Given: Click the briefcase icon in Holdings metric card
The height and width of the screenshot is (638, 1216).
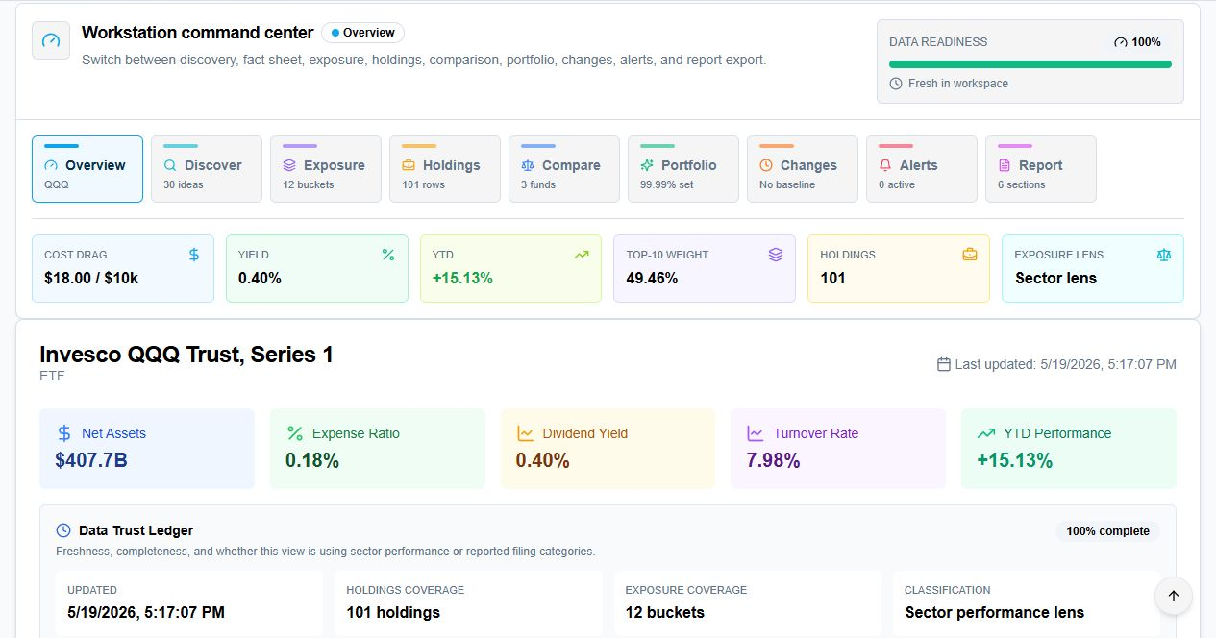Looking at the screenshot, I should point(970,255).
